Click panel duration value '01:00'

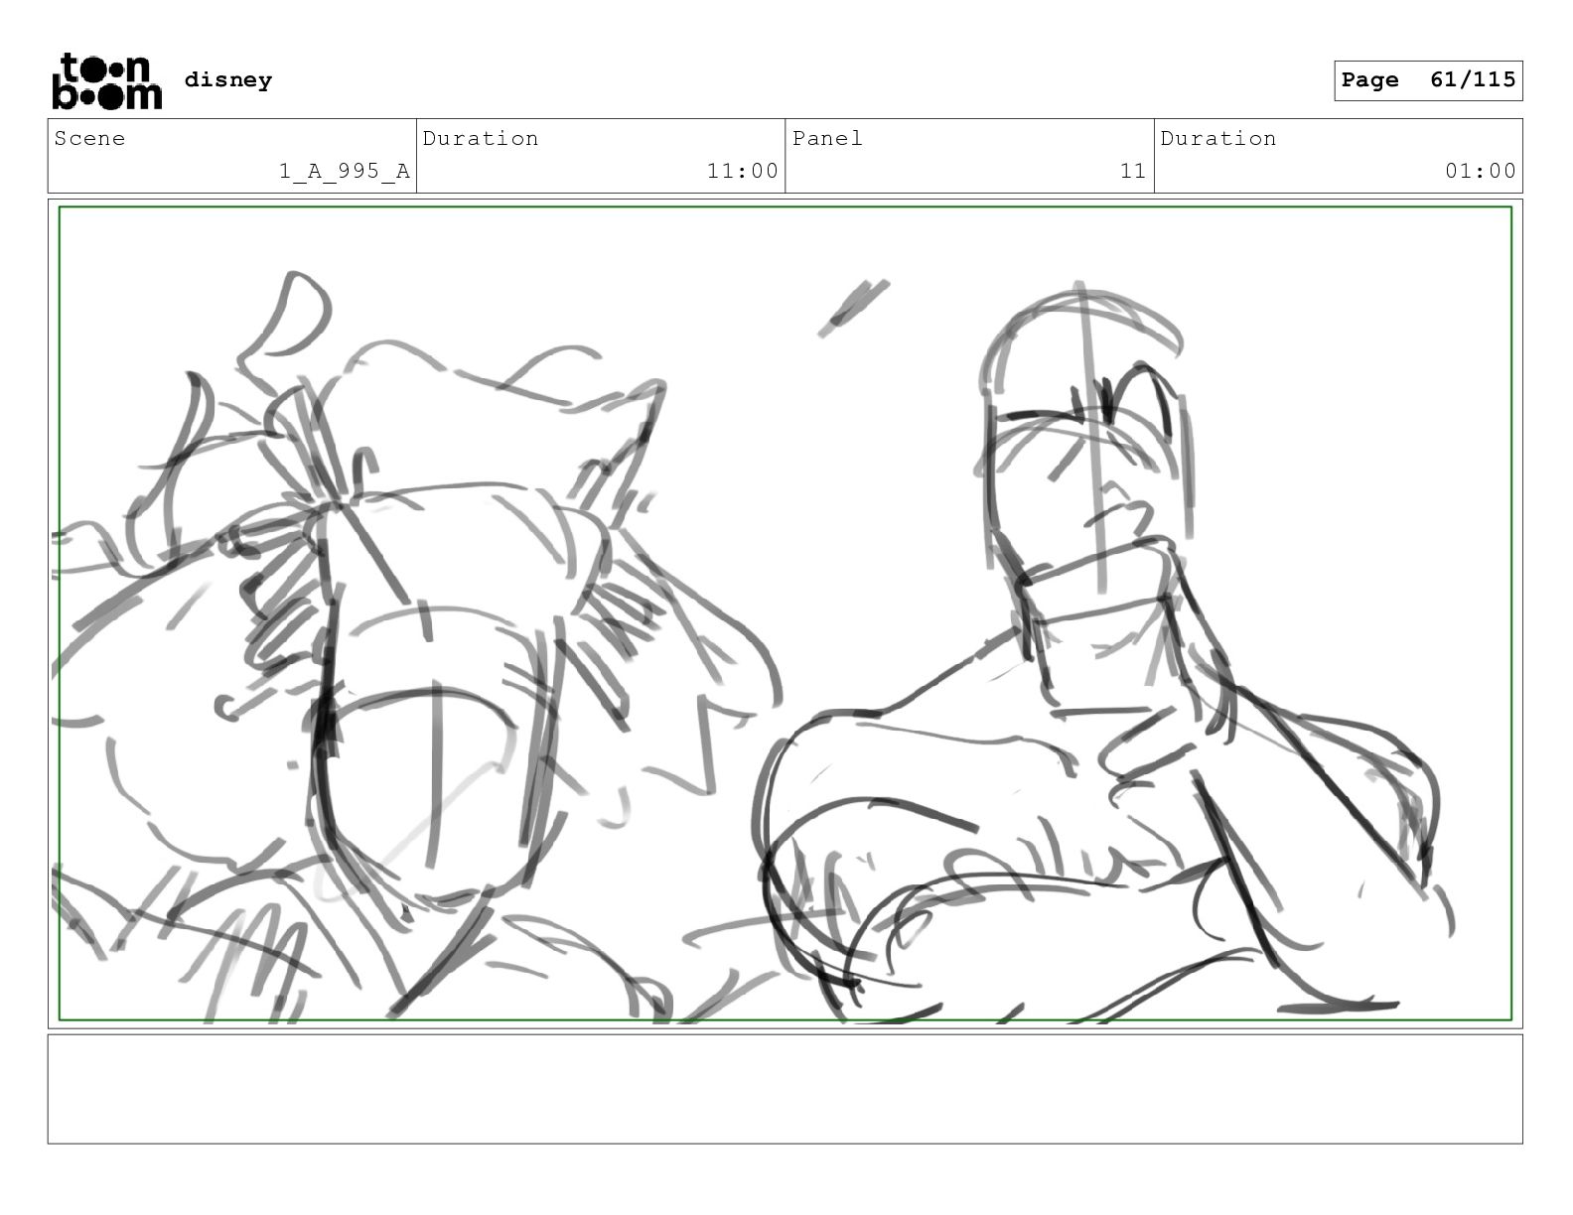1481,171
